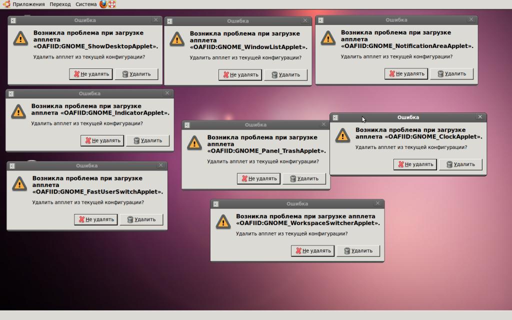Image resolution: width=512 pixels, height=320 pixels.
Task: Open window menu icon of ClockApplet dialog
Action: [335, 117]
